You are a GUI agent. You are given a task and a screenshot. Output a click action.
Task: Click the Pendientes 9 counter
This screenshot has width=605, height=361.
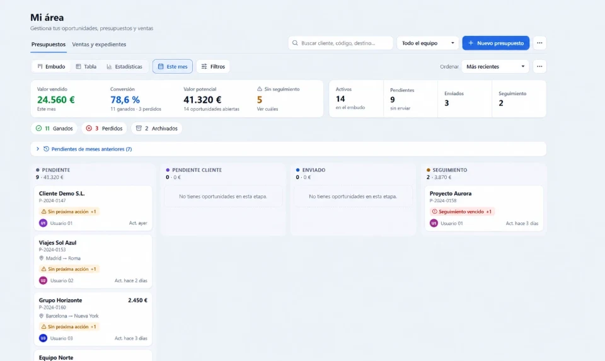pos(410,99)
